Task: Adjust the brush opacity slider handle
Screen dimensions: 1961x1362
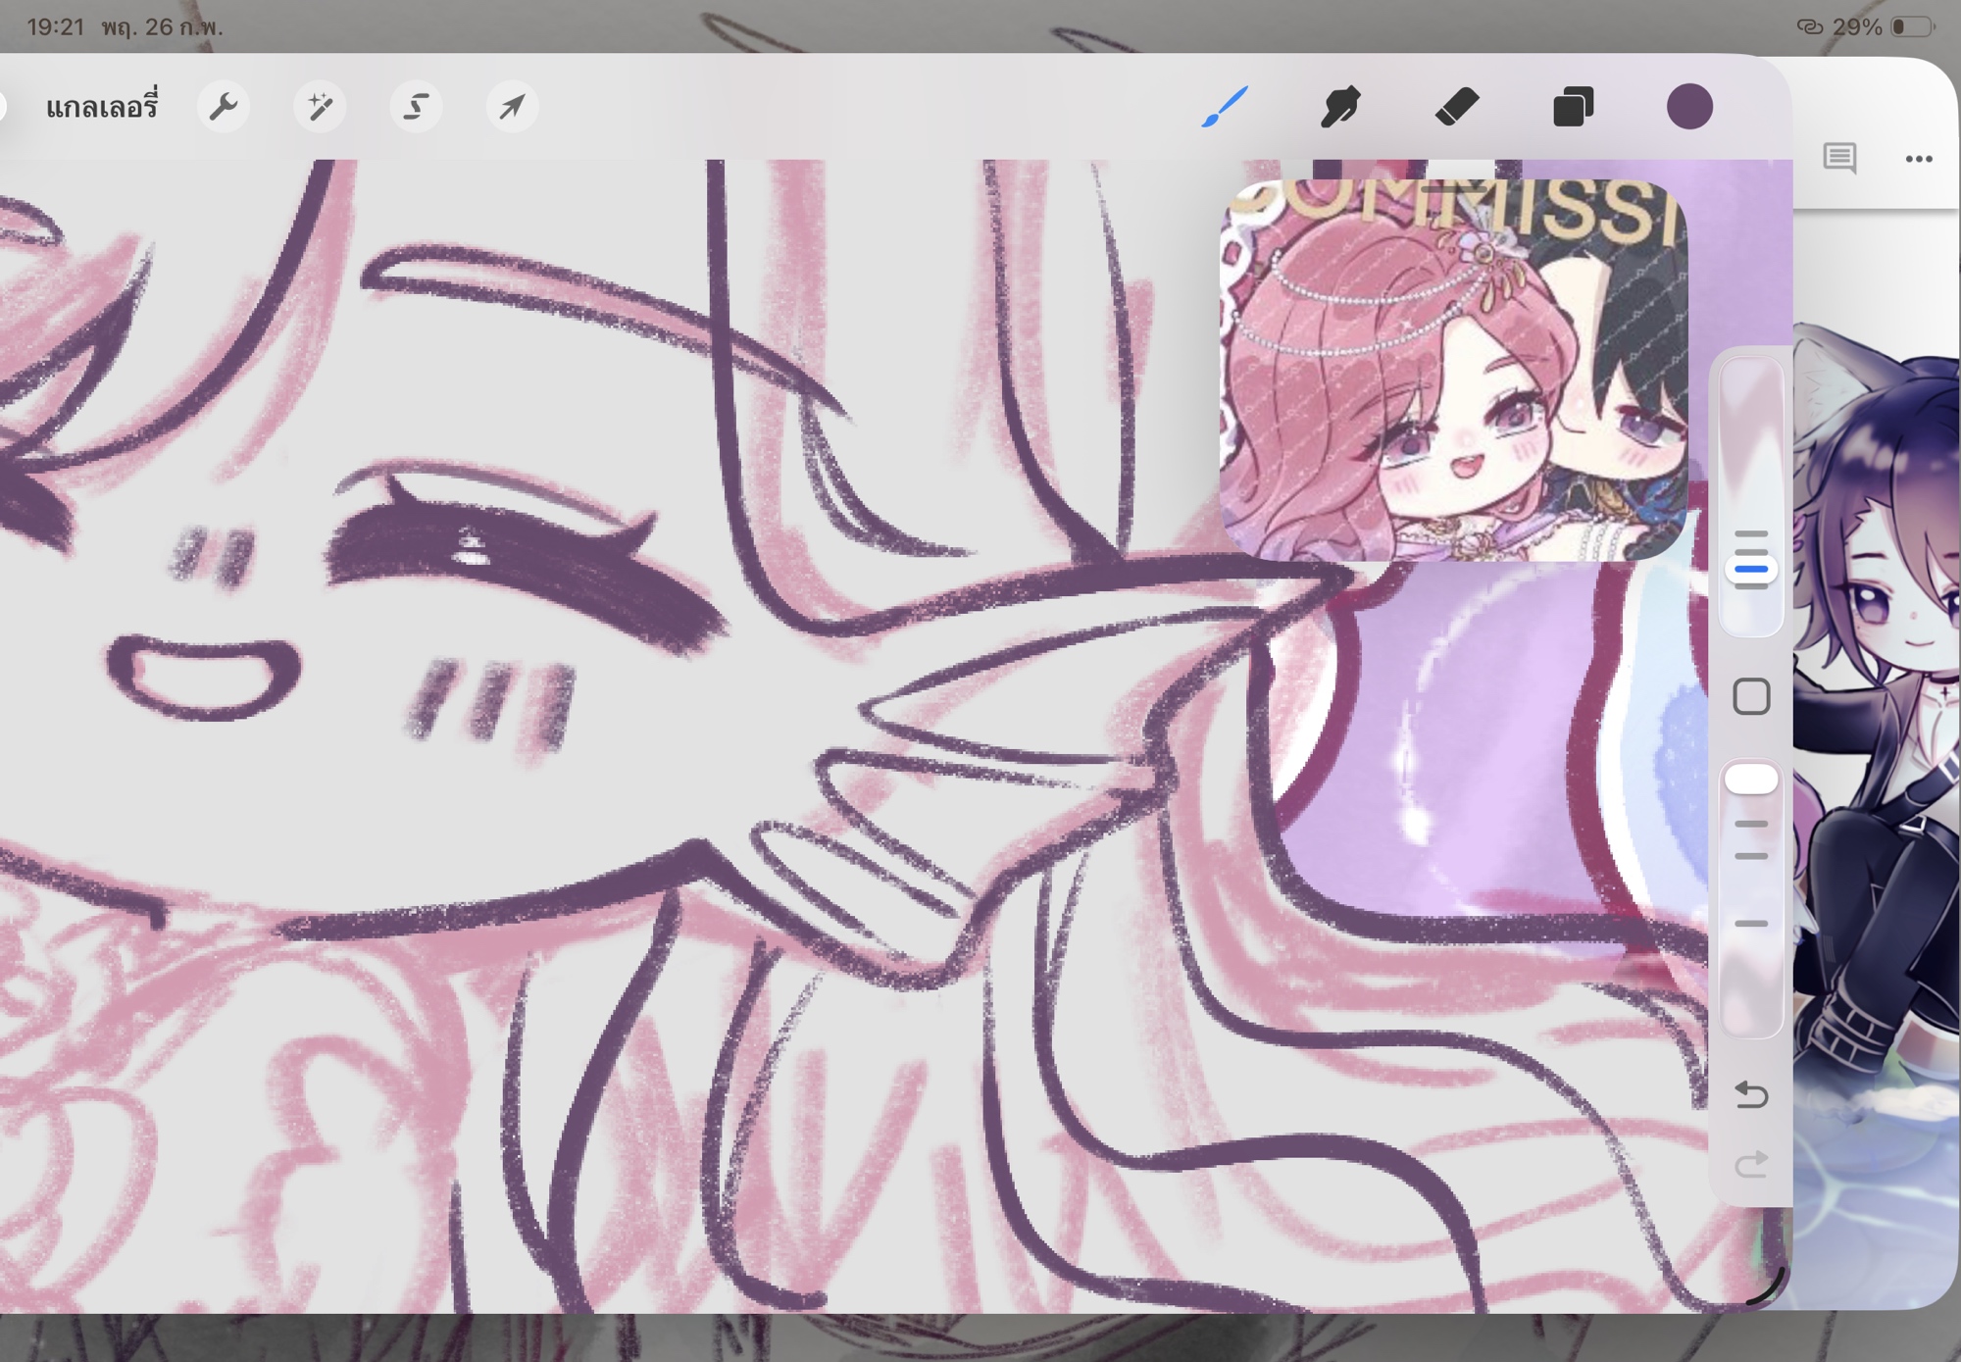Action: 1751,780
